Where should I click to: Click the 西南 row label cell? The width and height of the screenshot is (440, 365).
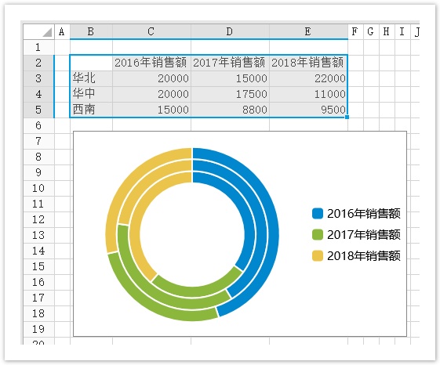coord(91,110)
